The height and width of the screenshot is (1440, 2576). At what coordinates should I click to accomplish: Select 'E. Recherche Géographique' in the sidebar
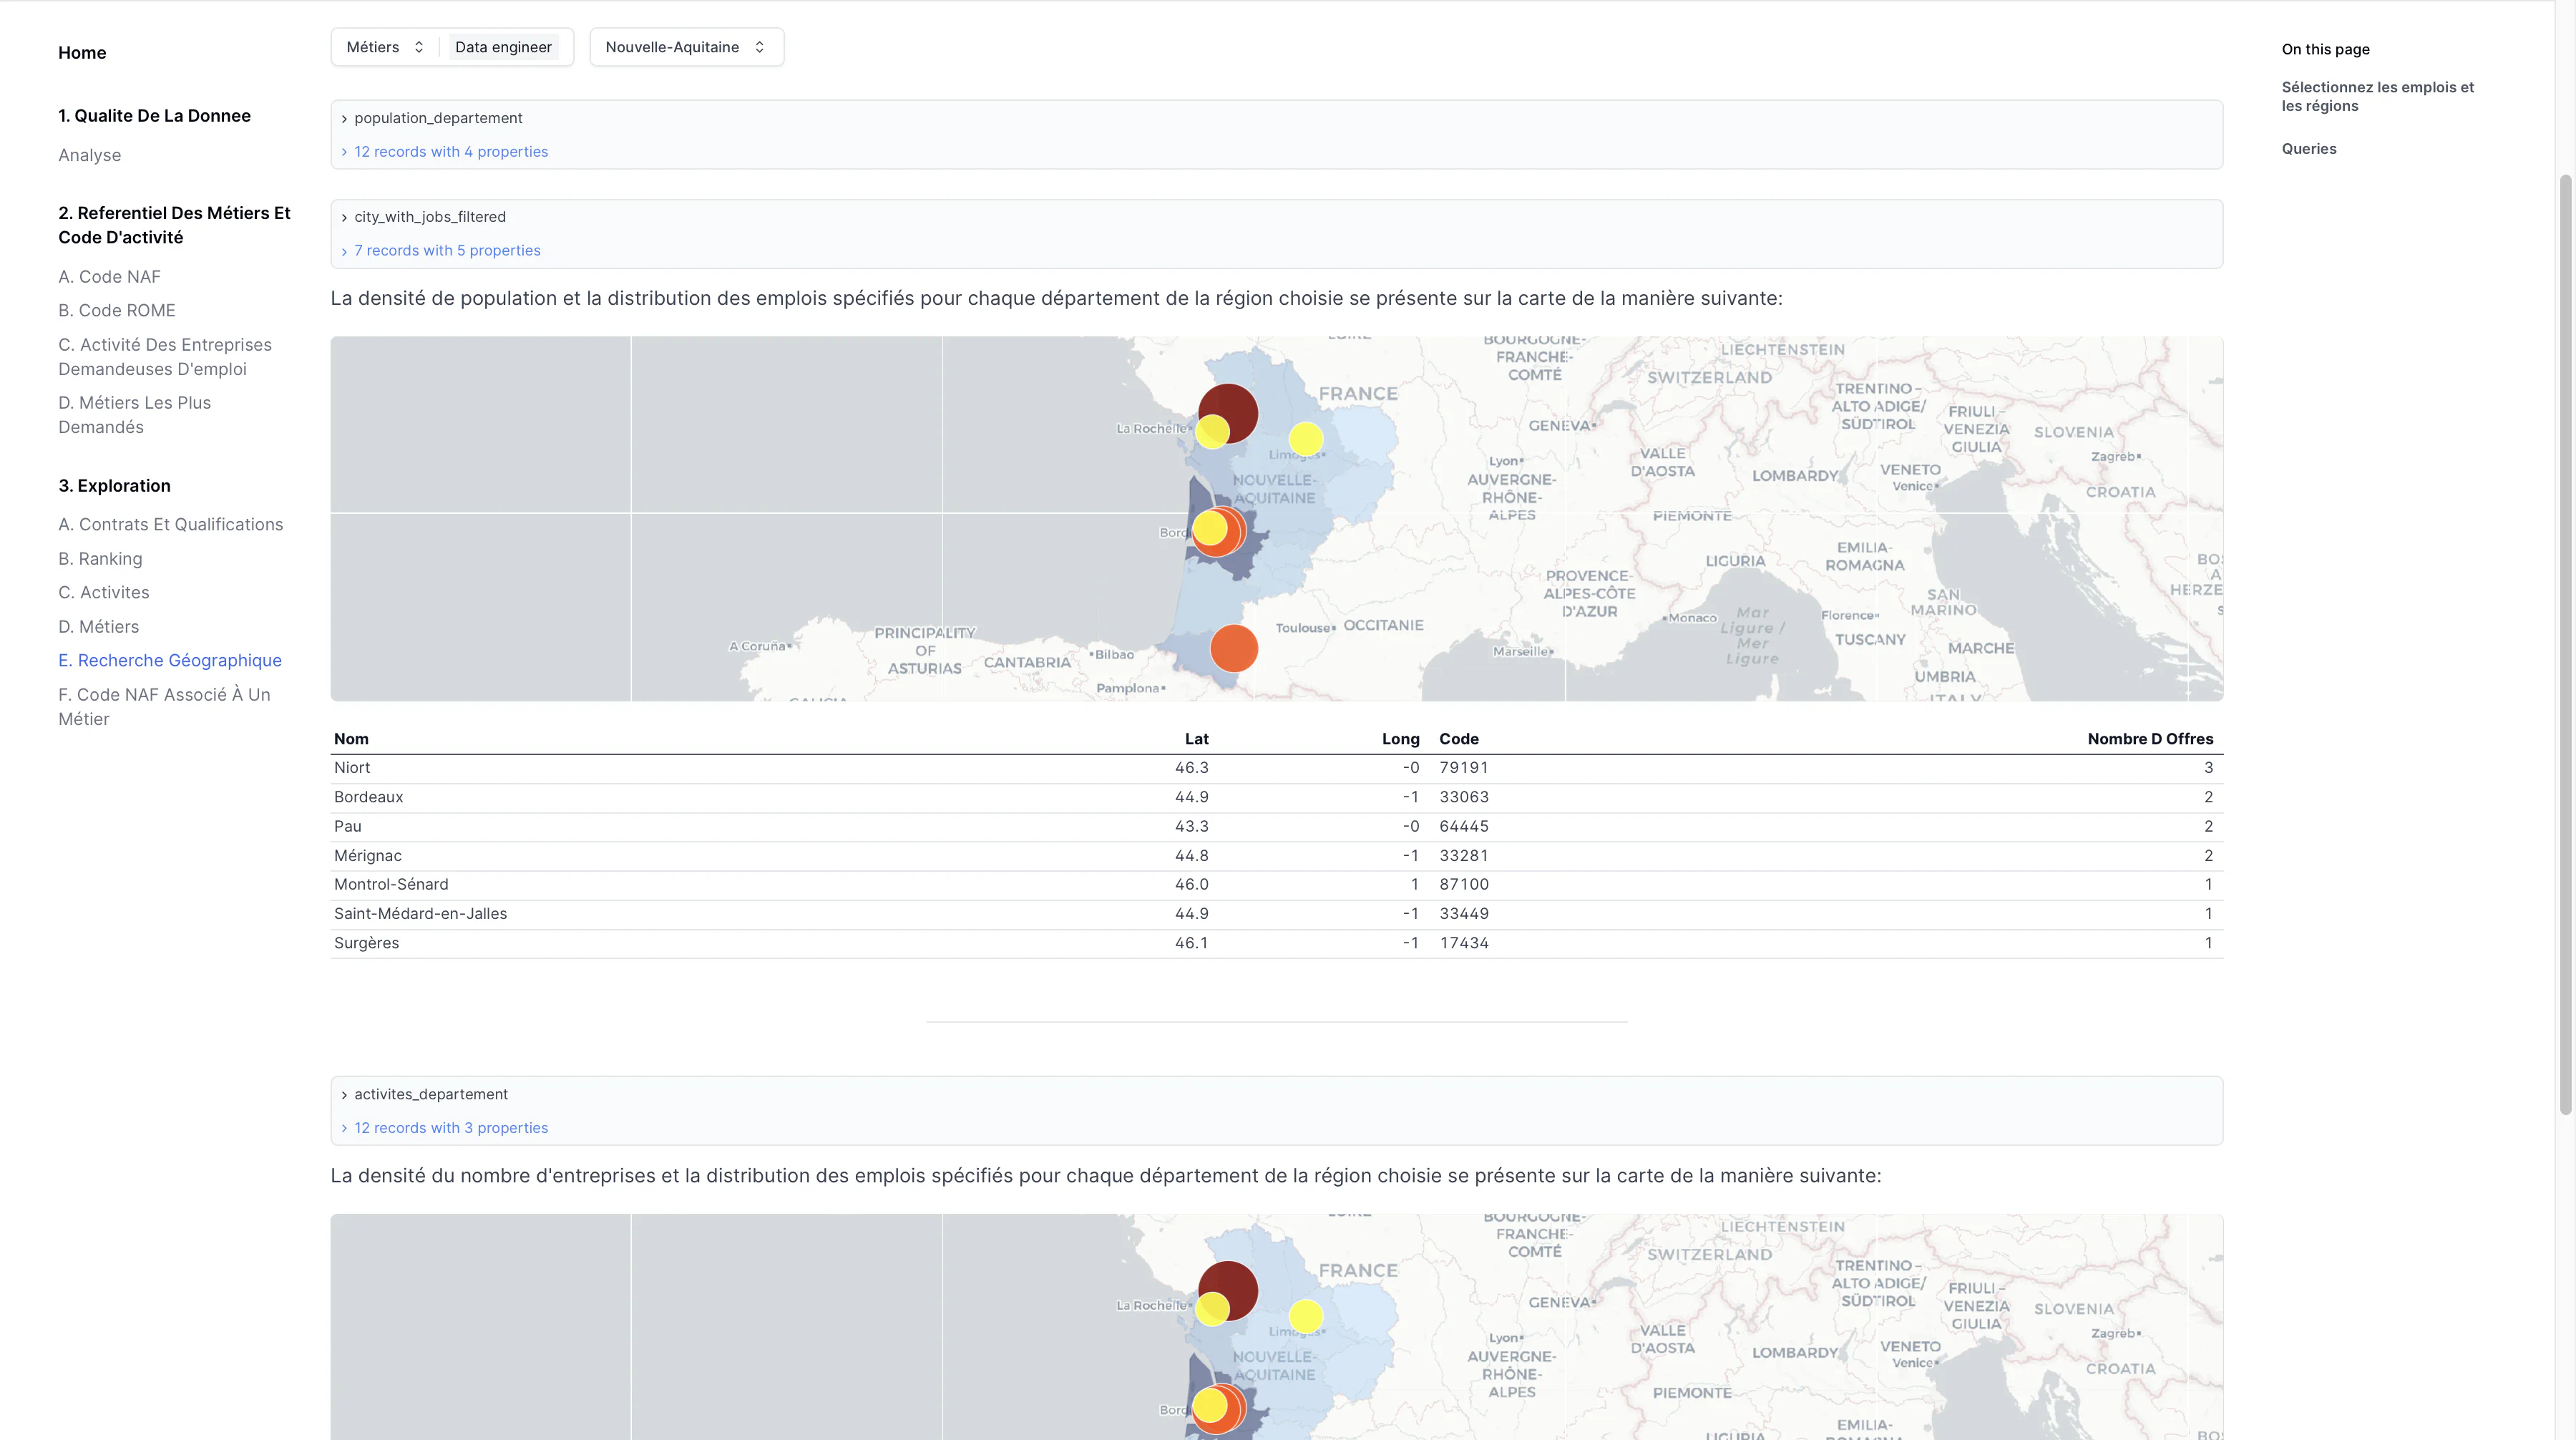169,660
